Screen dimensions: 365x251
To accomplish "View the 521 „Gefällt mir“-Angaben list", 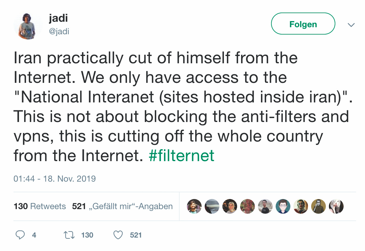I will pos(122,206).
